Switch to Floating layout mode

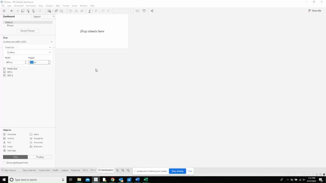click(x=40, y=157)
